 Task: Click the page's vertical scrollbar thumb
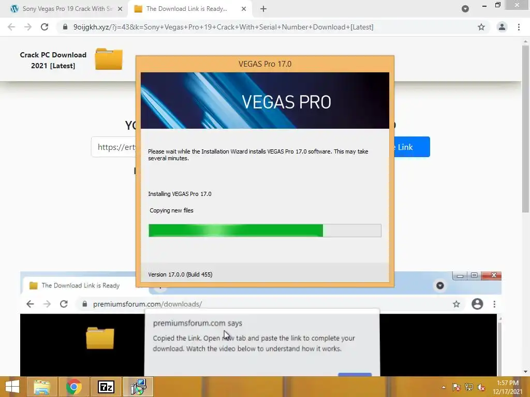[525, 128]
